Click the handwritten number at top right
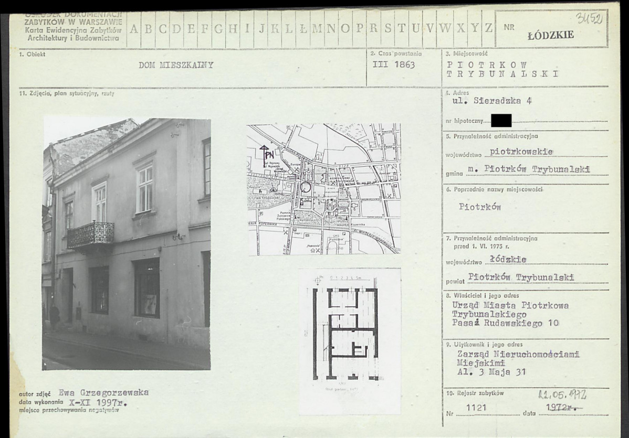Viewport: 629px width, 438px height. pos(589,18)
